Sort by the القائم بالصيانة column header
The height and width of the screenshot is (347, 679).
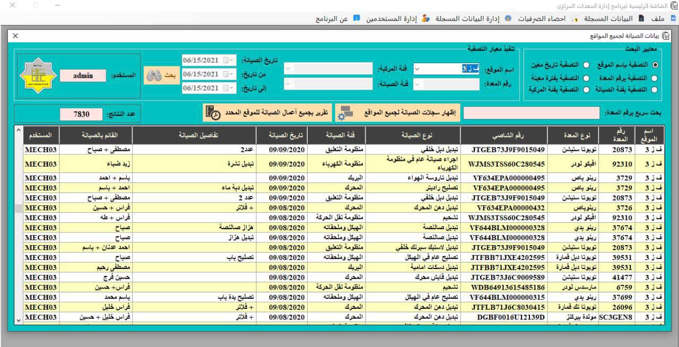(95, 135)
